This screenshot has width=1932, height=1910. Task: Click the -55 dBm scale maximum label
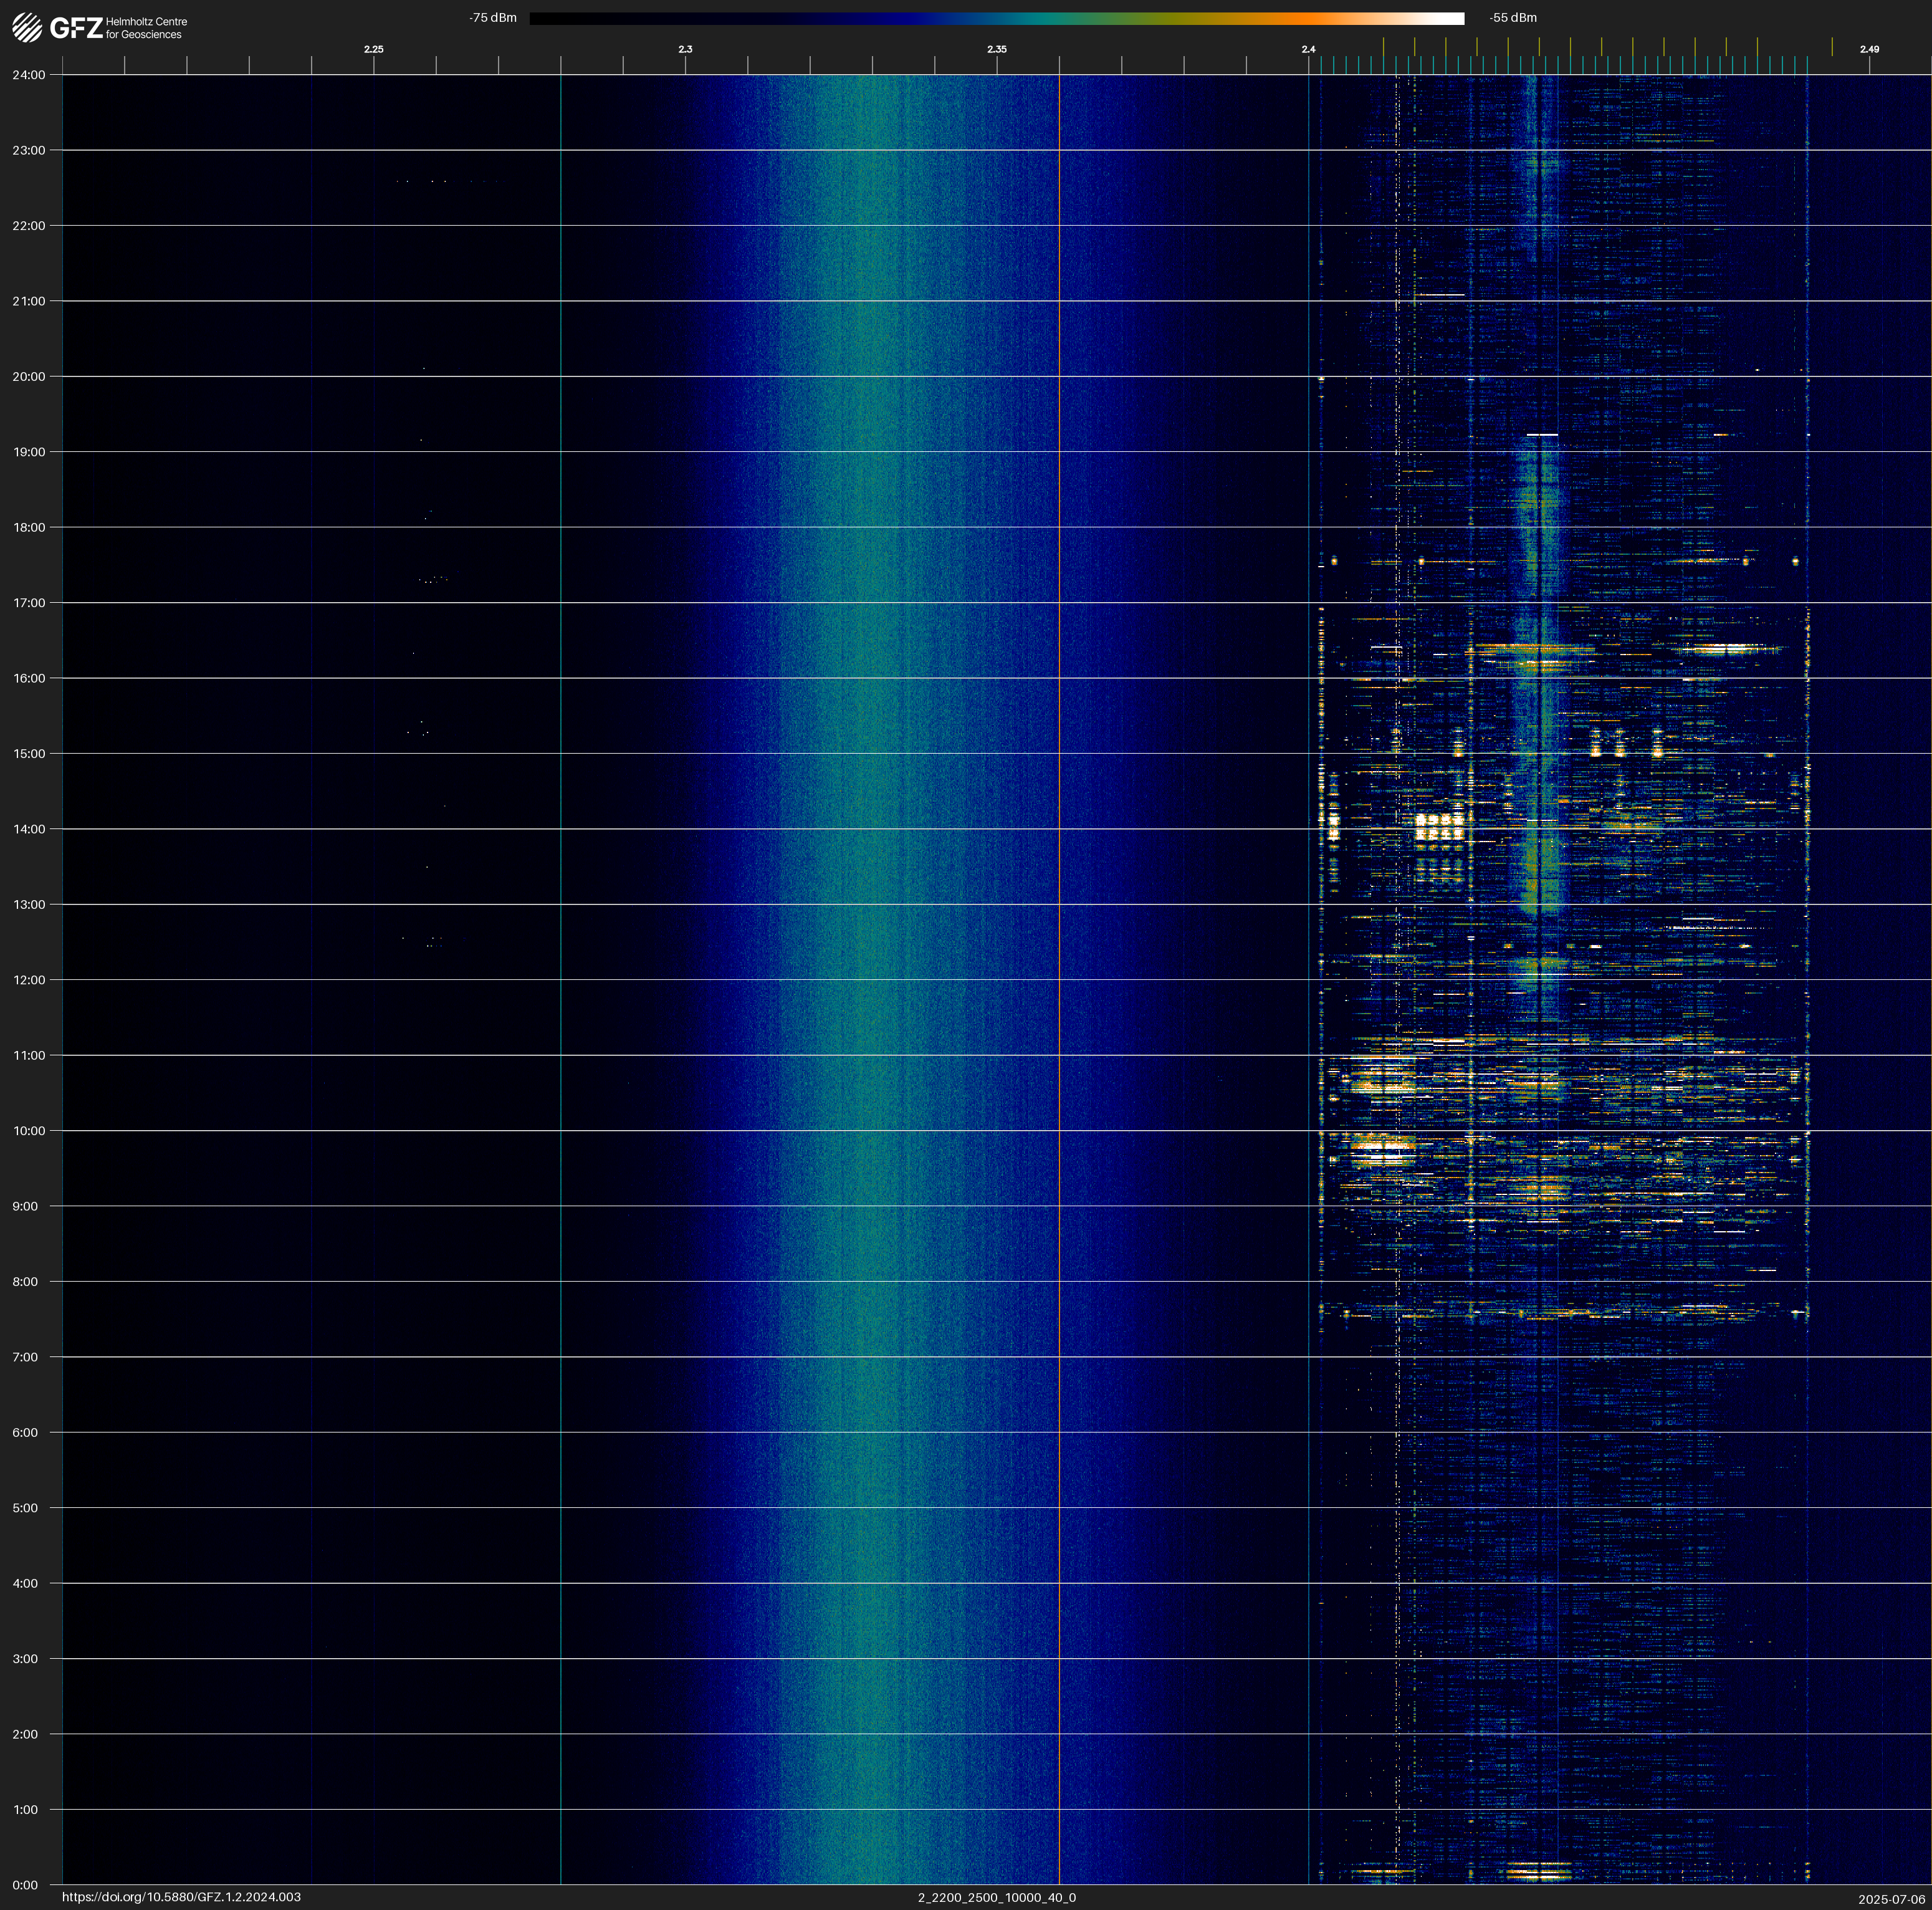[x=1513, y=18]
